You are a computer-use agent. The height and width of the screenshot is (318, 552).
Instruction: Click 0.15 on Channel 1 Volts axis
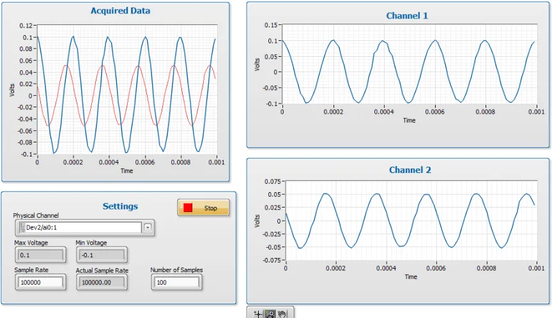(271, 25)
